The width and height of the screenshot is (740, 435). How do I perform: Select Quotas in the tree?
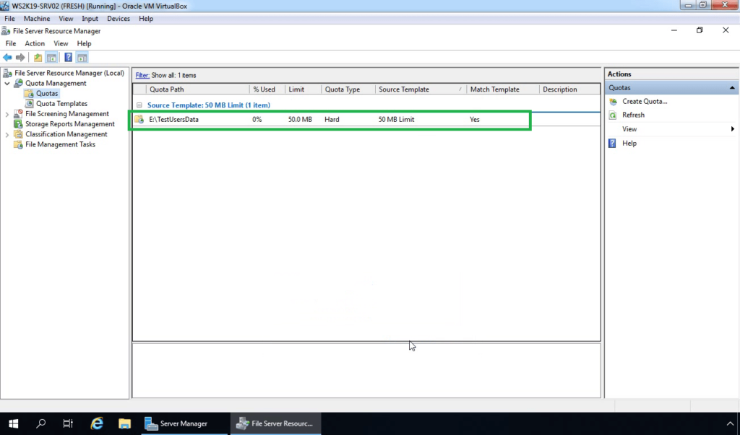point(47,93)
